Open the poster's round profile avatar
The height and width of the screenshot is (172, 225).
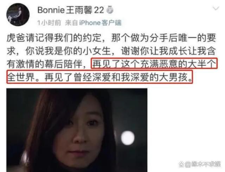pos(18,14)
